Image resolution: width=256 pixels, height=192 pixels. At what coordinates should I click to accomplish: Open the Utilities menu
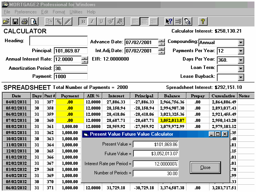[76, 12]
